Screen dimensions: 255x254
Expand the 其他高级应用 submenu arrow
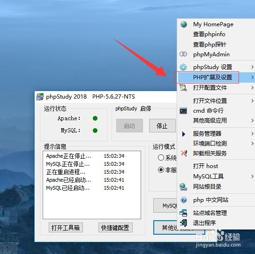[252, 121]
